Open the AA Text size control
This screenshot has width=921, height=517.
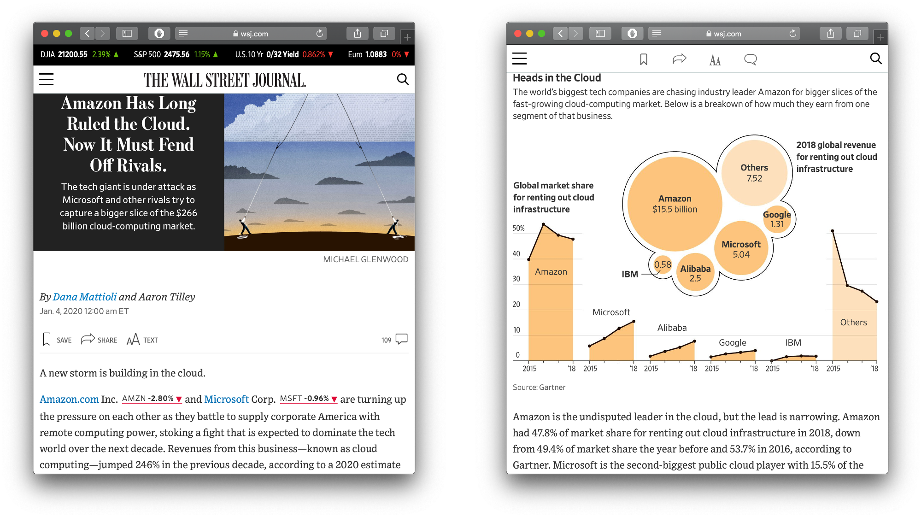pyautogui.click(x=133, y=340)
